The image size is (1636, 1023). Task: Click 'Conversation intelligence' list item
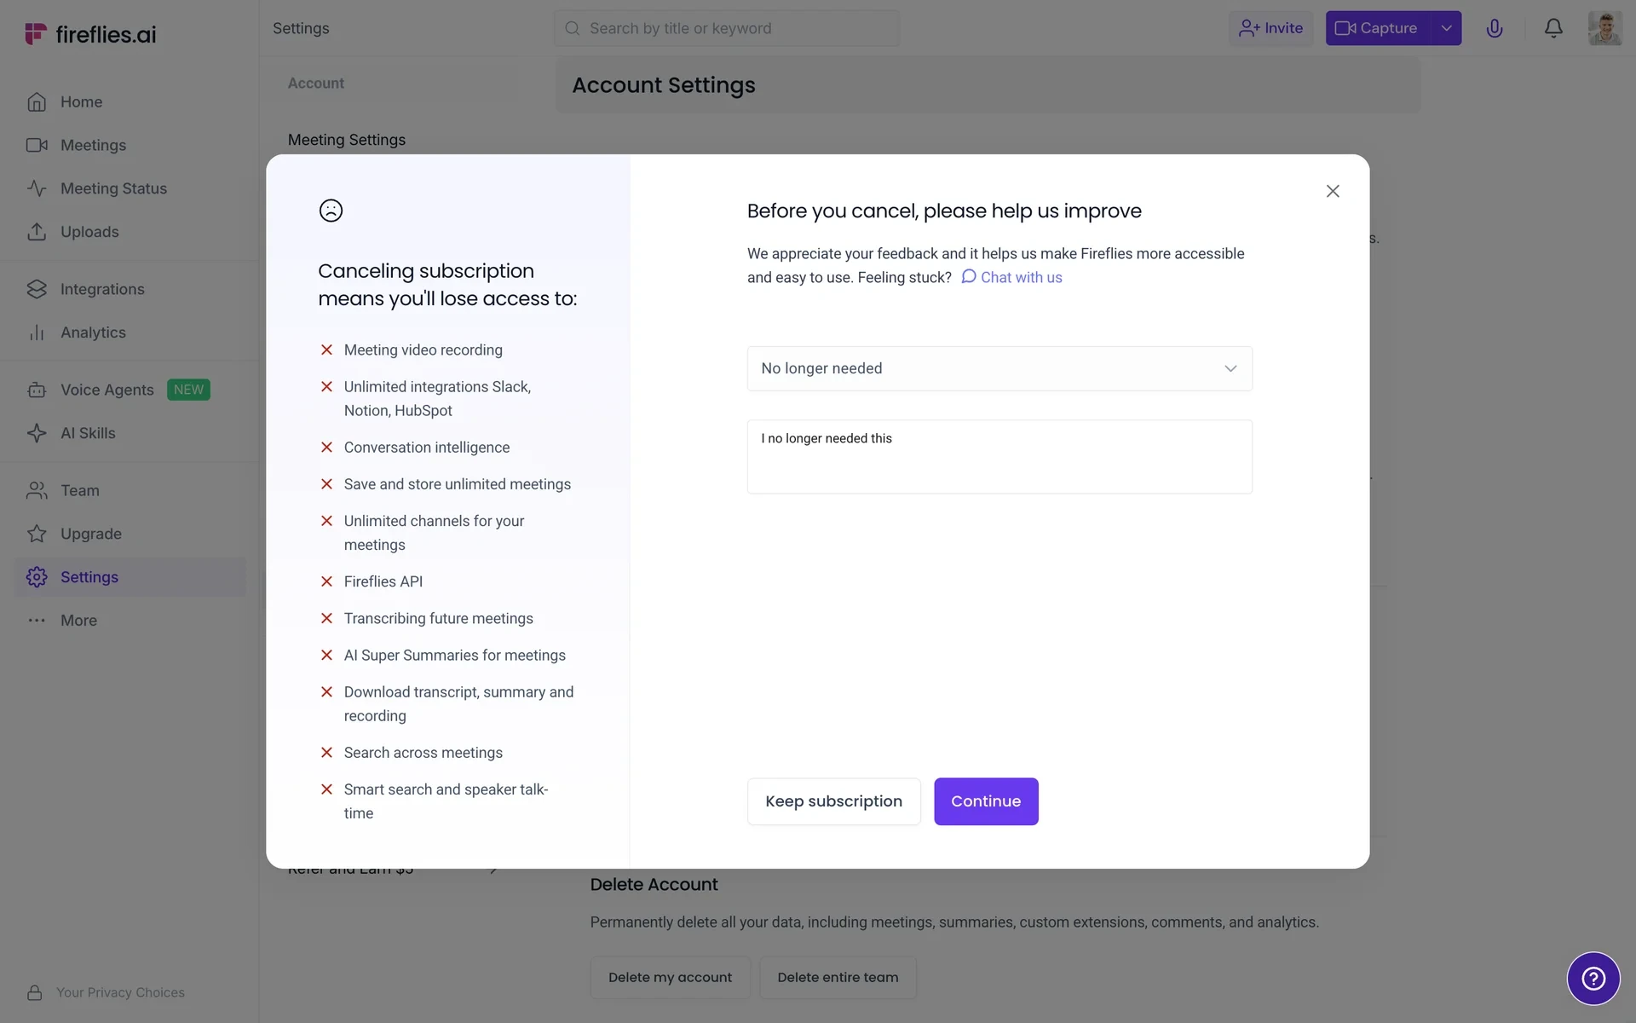point(427,448)
